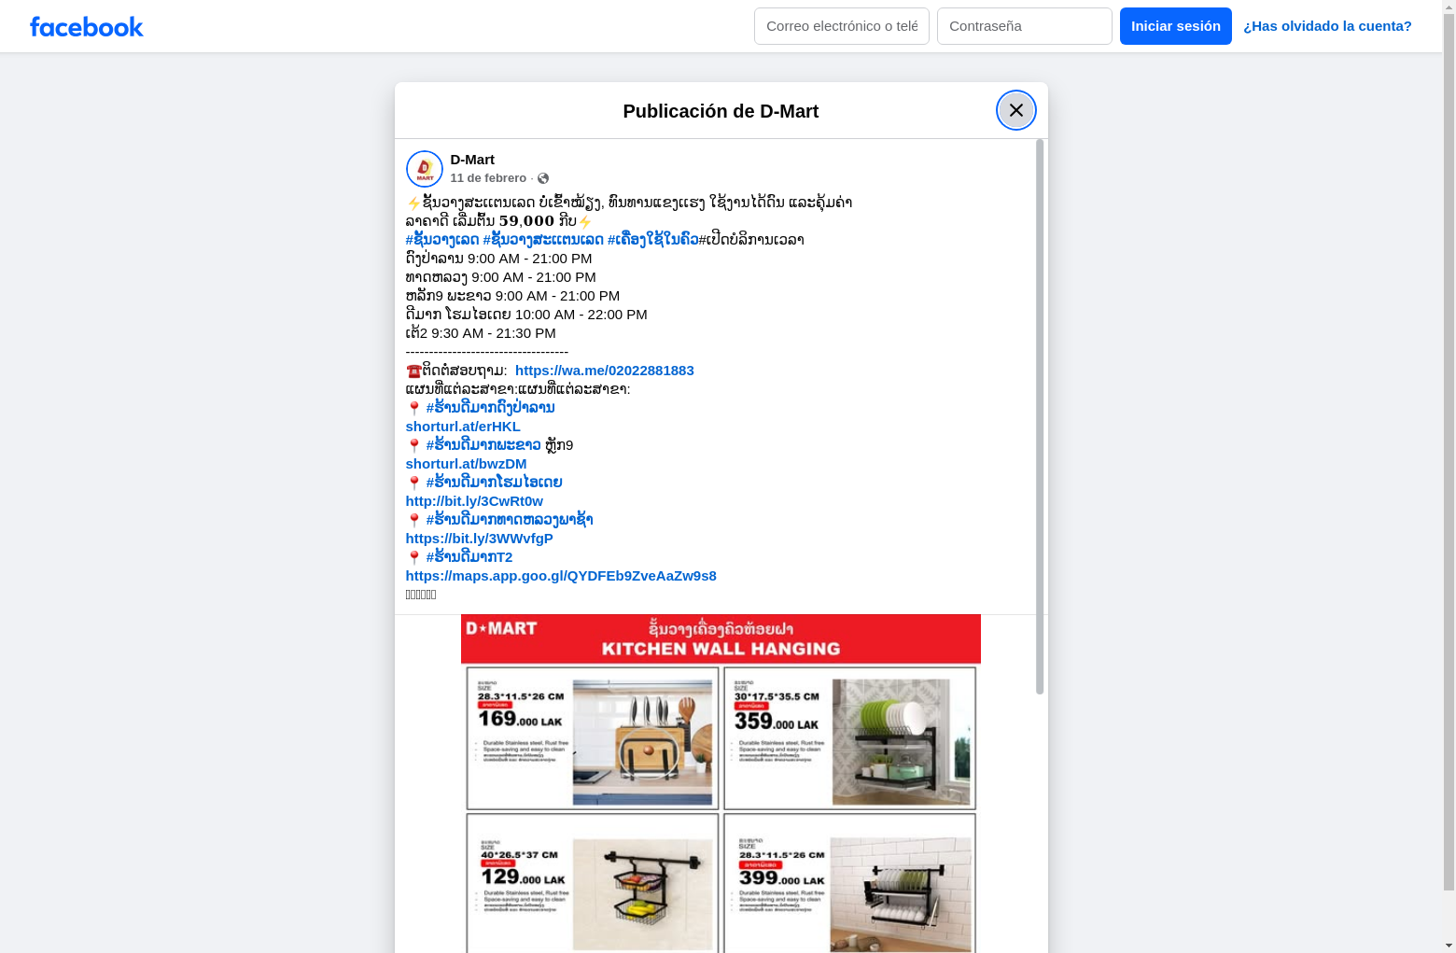Focus the Contraseña password field

pos(1025,26)
